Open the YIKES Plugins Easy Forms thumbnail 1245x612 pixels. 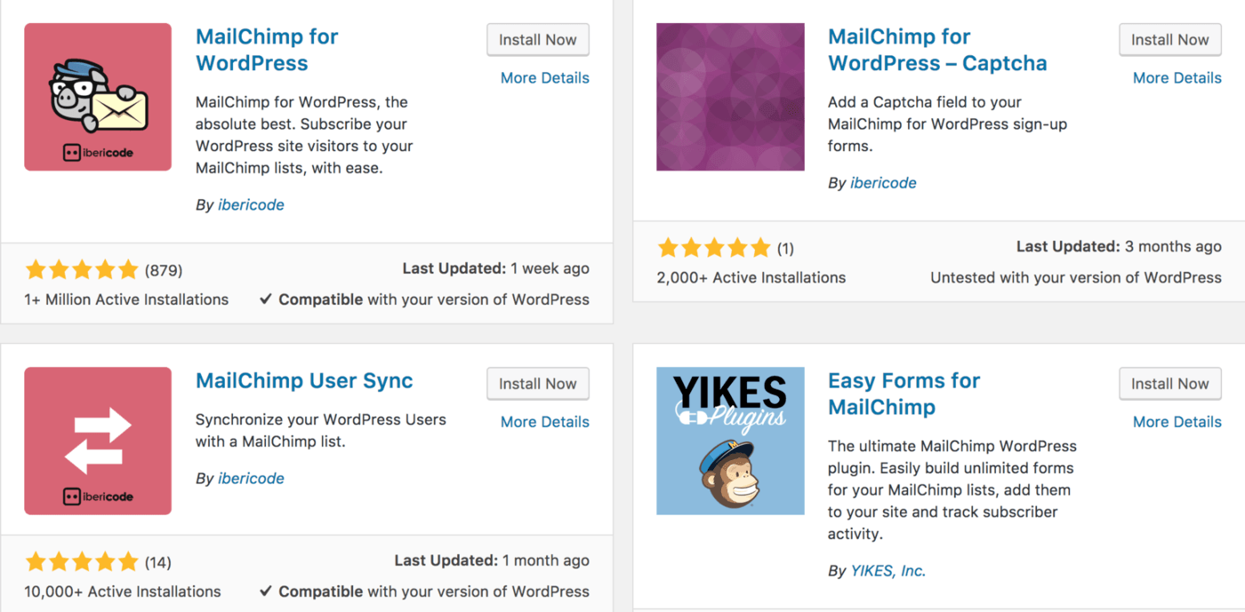point(730,441)
